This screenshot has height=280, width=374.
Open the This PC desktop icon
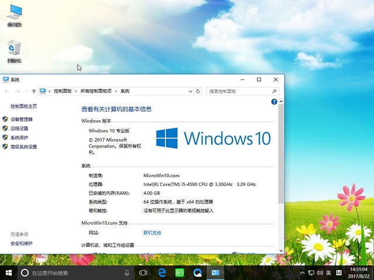coord(14,15)
